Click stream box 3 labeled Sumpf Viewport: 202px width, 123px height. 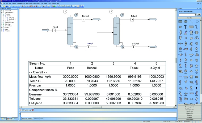click(x=89, y=47)
